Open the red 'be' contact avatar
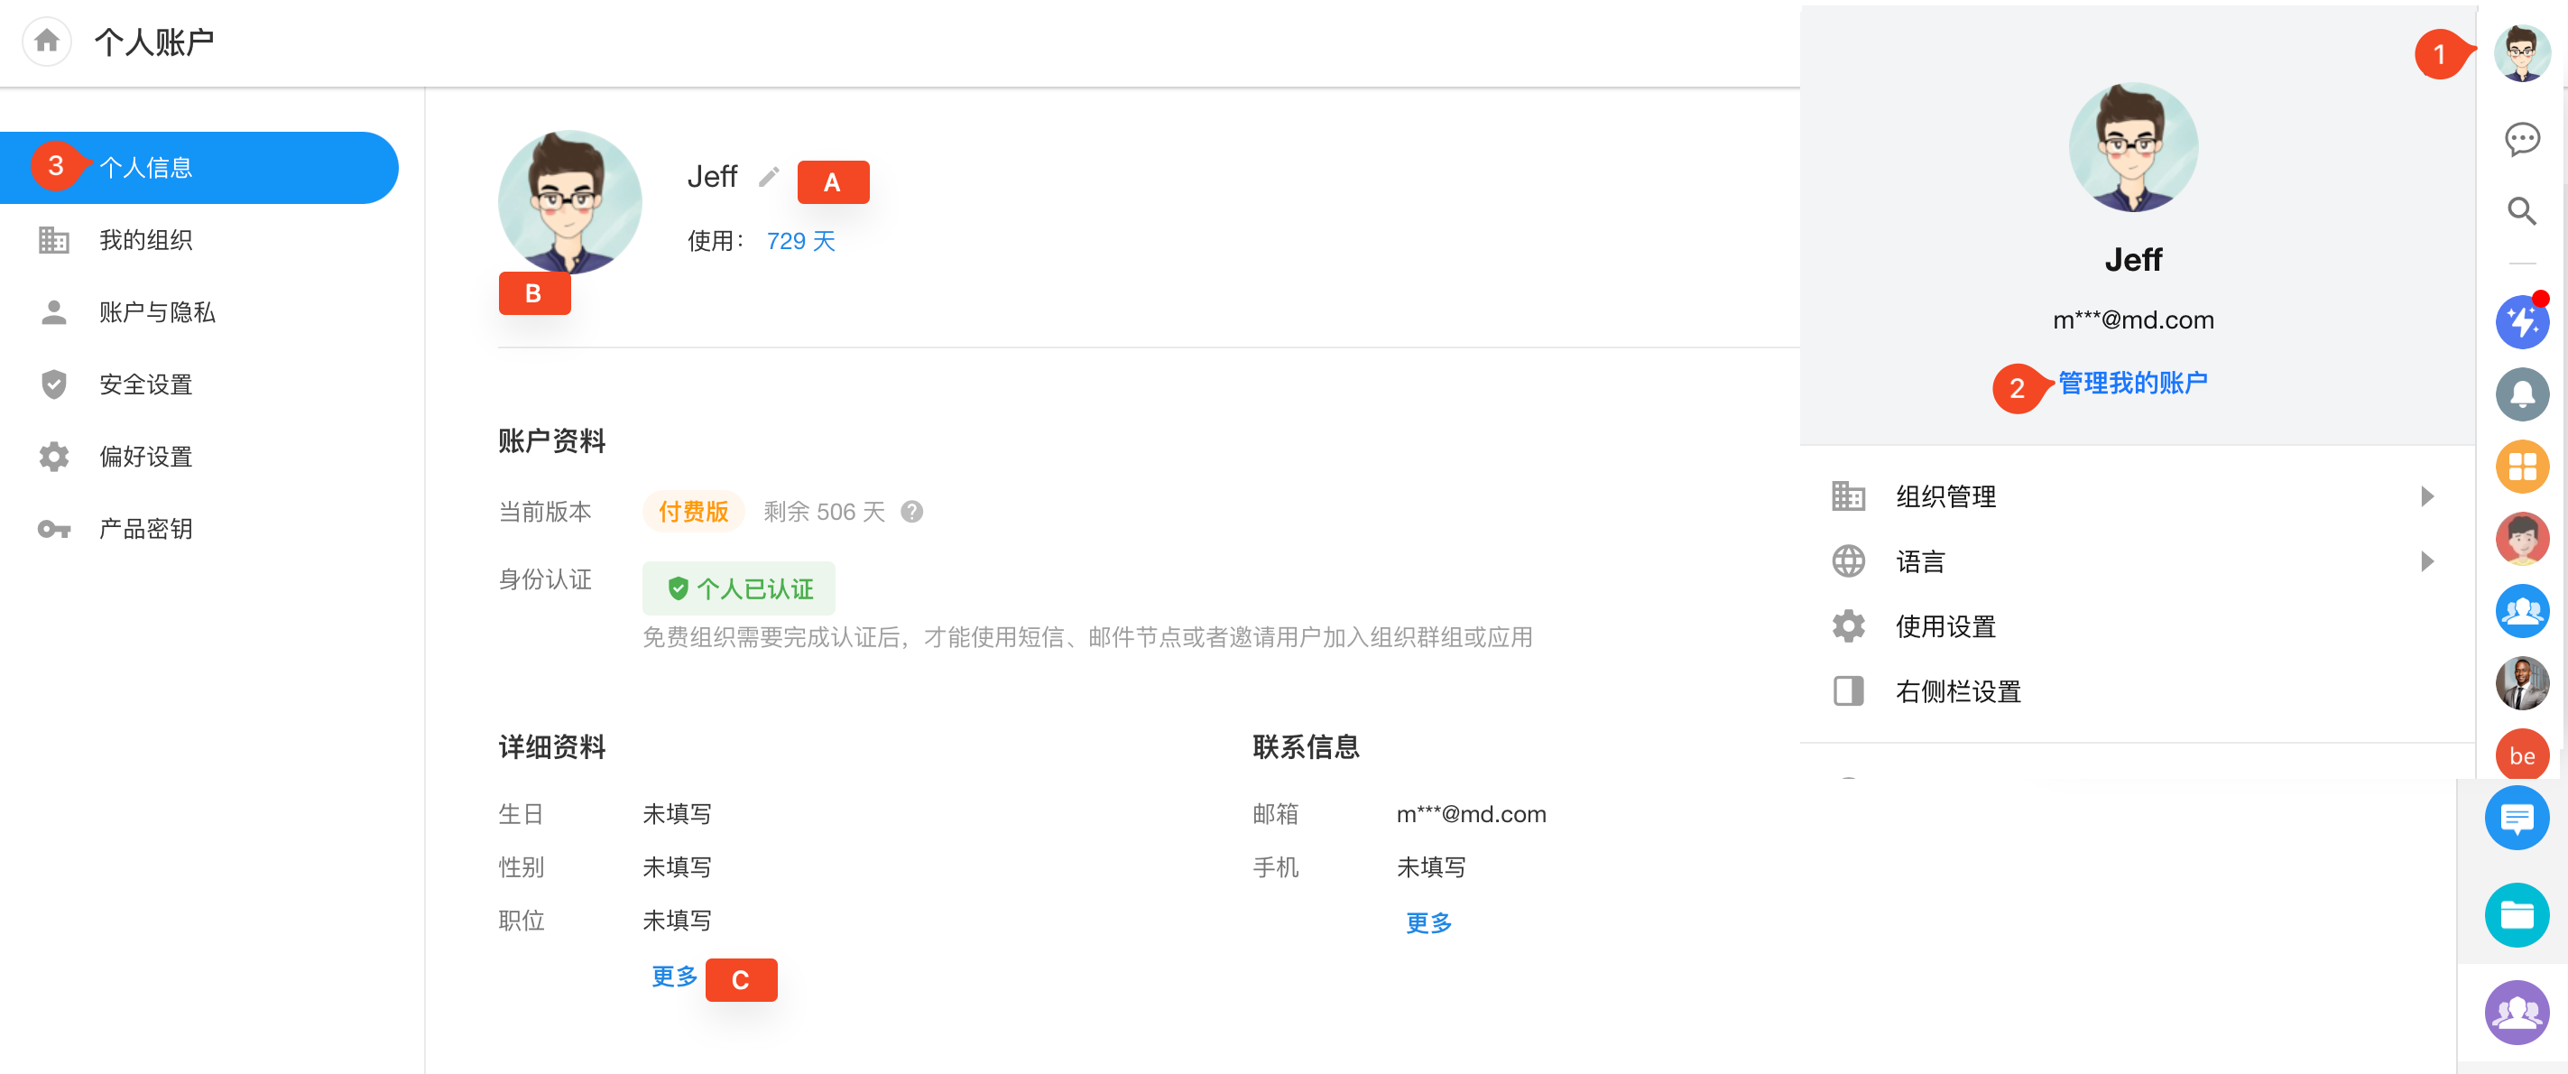Image resolution: width=2568 pixels, height=1074 pixels. tap(2521, 755)
